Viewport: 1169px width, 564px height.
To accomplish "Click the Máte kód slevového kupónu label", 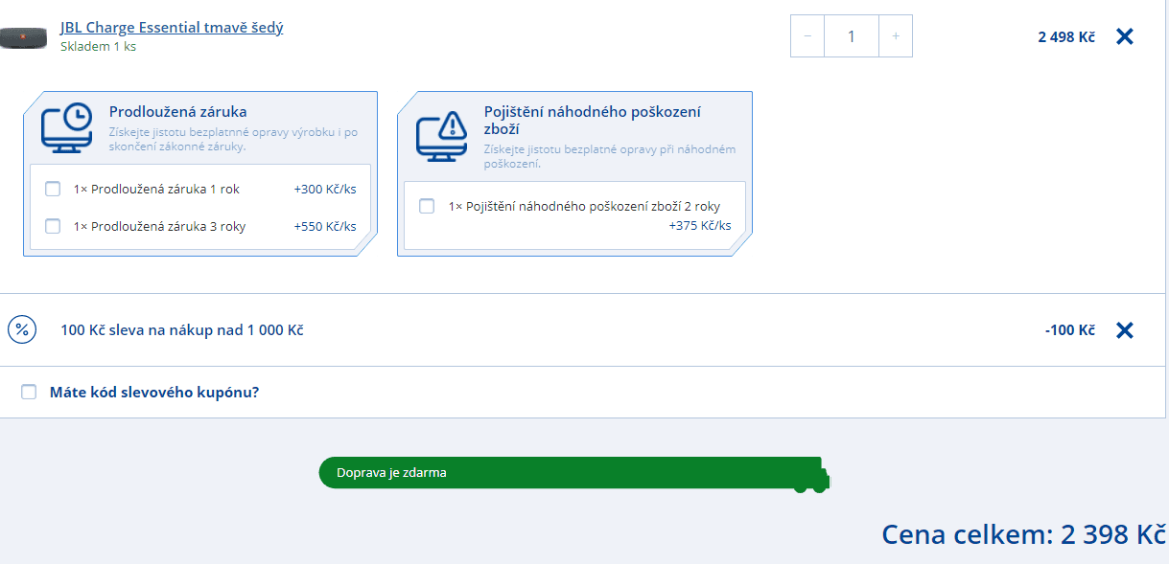I will point(154,392).
